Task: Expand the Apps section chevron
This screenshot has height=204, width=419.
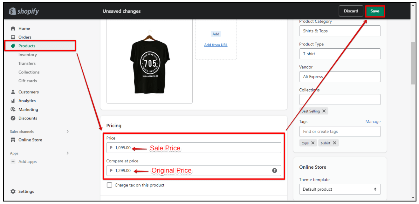Action: pos(67,153)
